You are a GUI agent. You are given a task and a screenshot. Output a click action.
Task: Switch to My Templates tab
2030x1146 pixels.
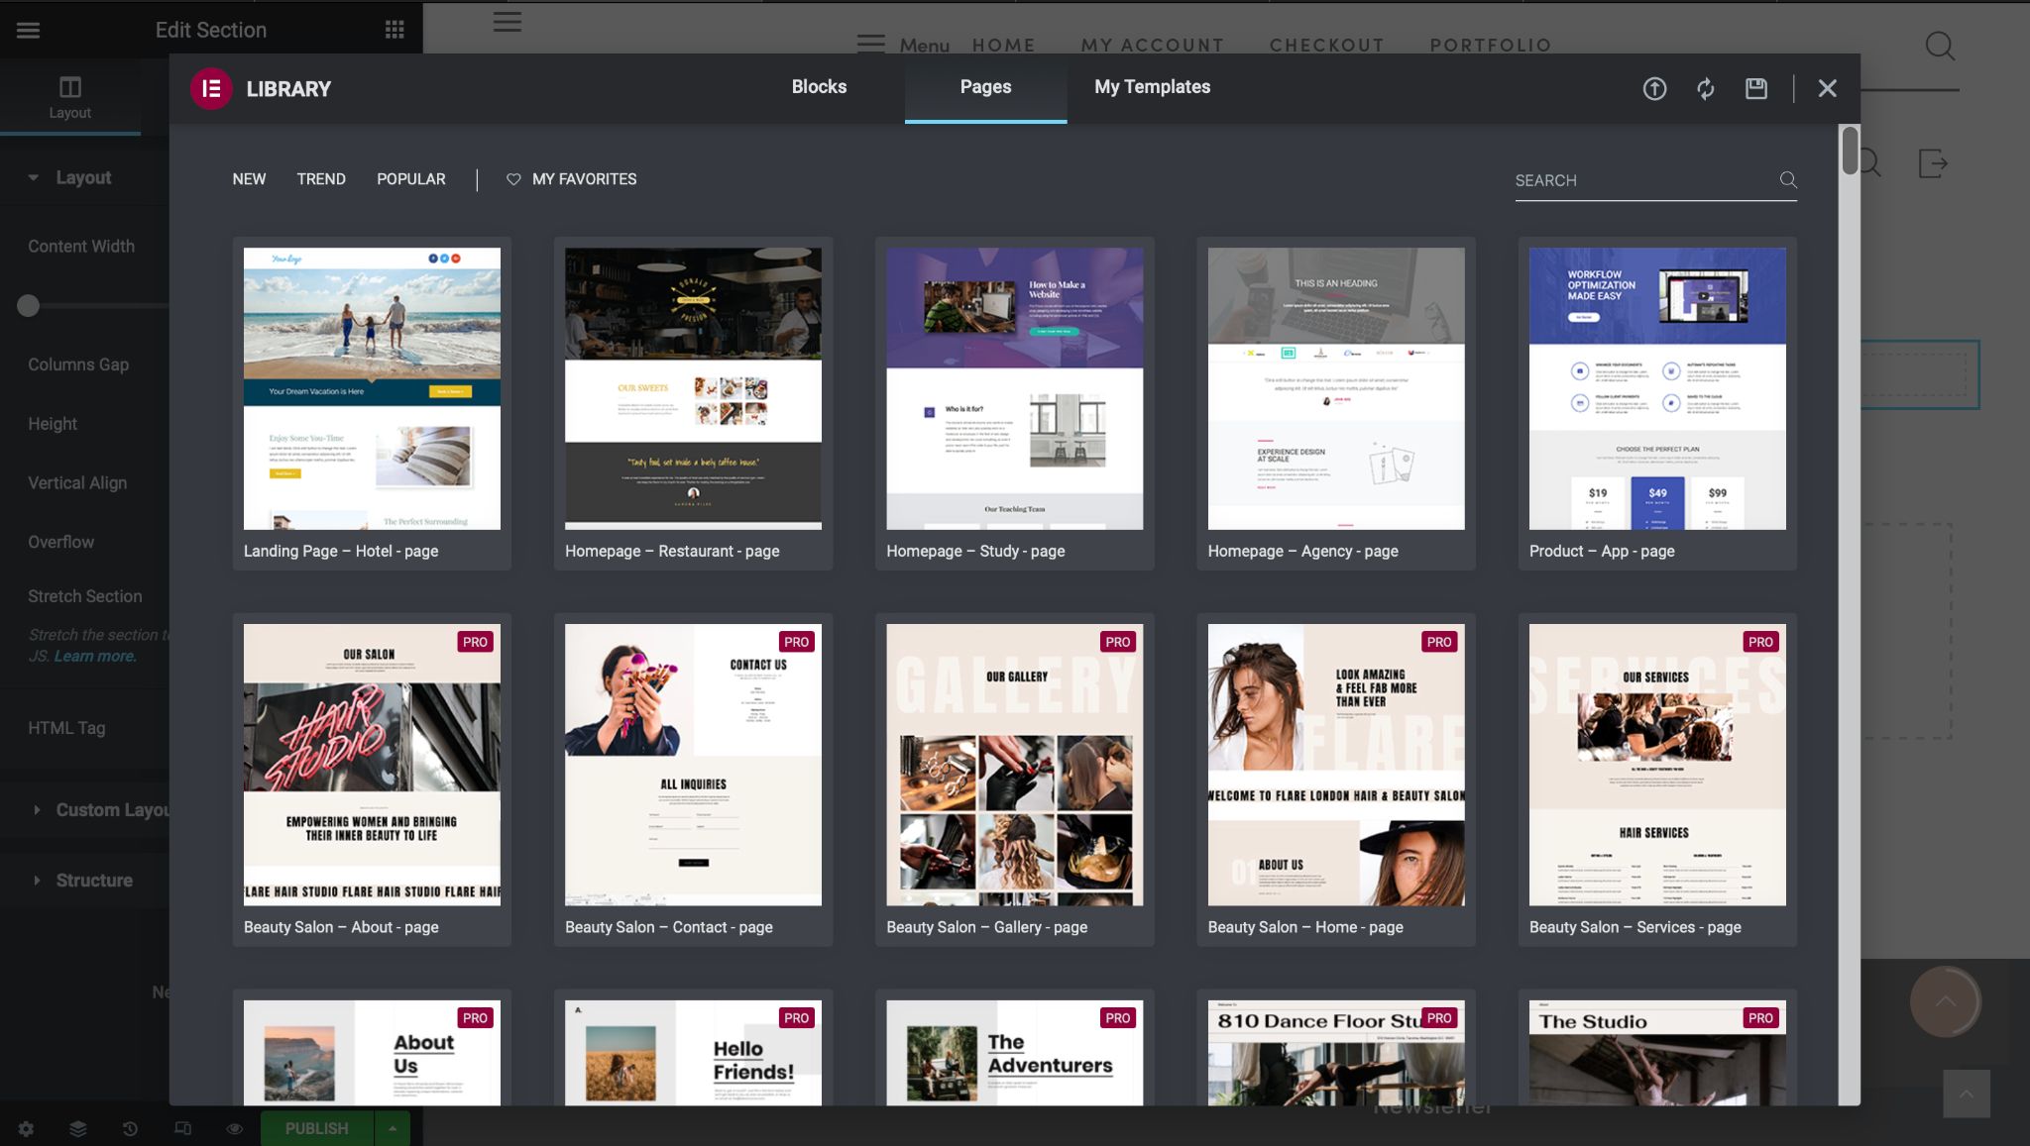click(x=1152, y=87)
